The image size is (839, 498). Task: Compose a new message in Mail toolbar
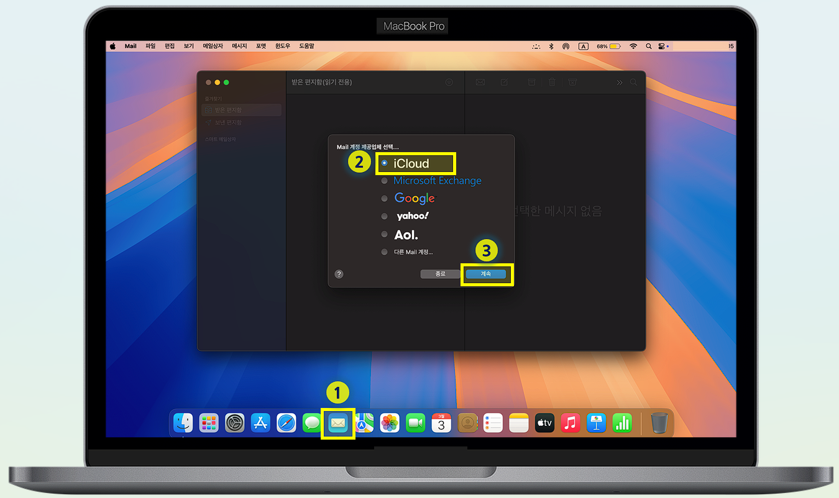click(504, 82)
